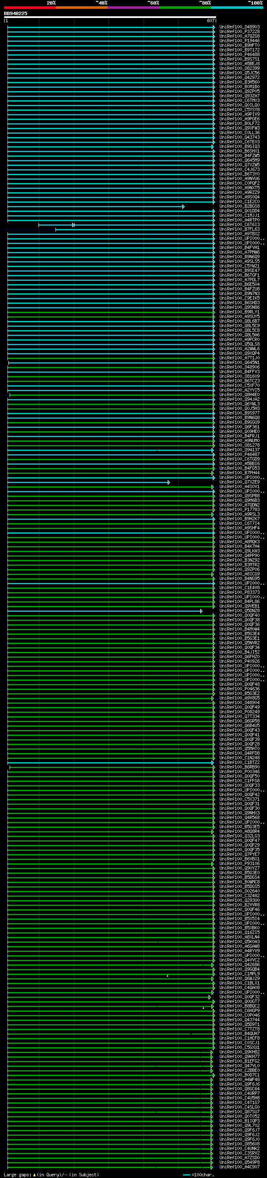
Task: Select the UniRef100_O48906 hit
Action: pyautogui.click(x=239, y=367)
